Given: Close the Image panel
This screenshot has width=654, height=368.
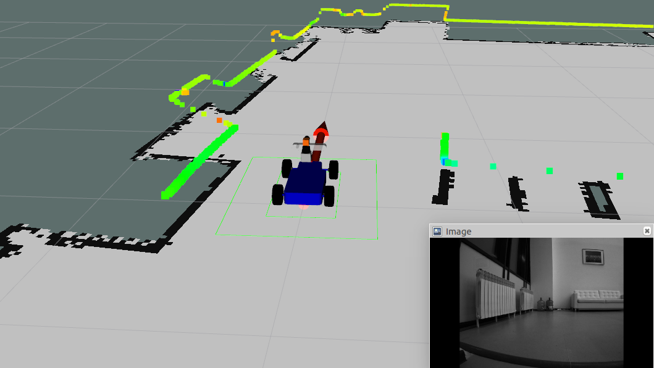Looking at the screenshot, I should pyautogui.click(x=647, y=231).
